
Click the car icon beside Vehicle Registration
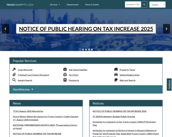116,75
